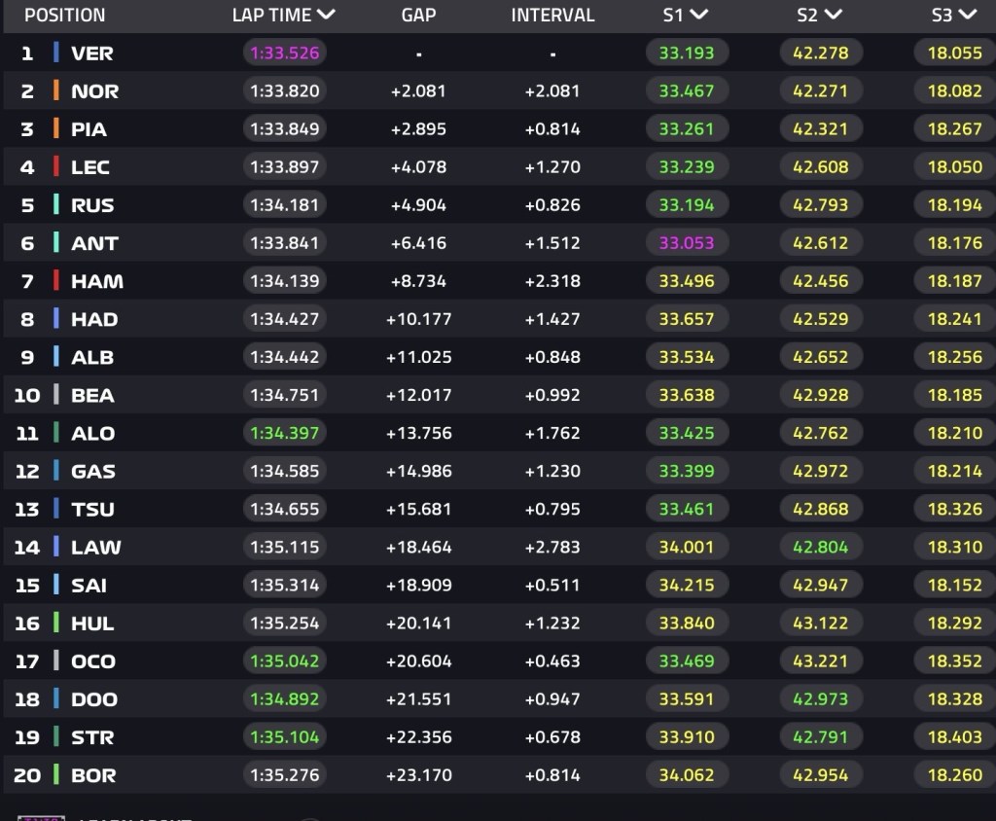Screen dimensions: 996x821
Task: Open the S2 sector dropdown chevron
Action: 833,15
